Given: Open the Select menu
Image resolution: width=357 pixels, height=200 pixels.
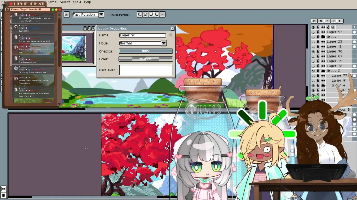Looking at the screenshot, I should 65,2.
